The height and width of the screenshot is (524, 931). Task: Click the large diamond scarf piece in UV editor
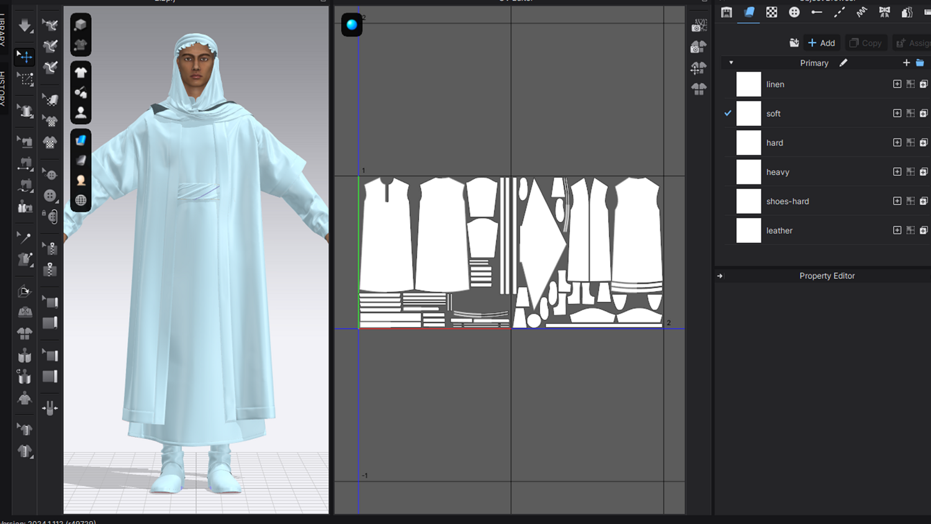tap(543, 243)
